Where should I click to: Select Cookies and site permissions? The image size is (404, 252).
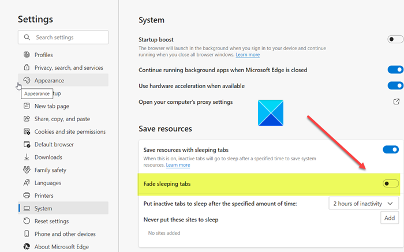tap(63, 131)
